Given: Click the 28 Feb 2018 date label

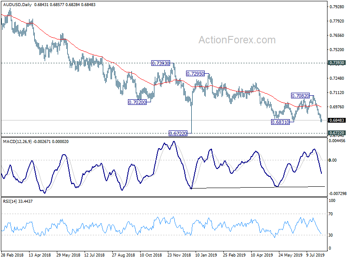Looking at the screenshot, I should tap(13, 255).
